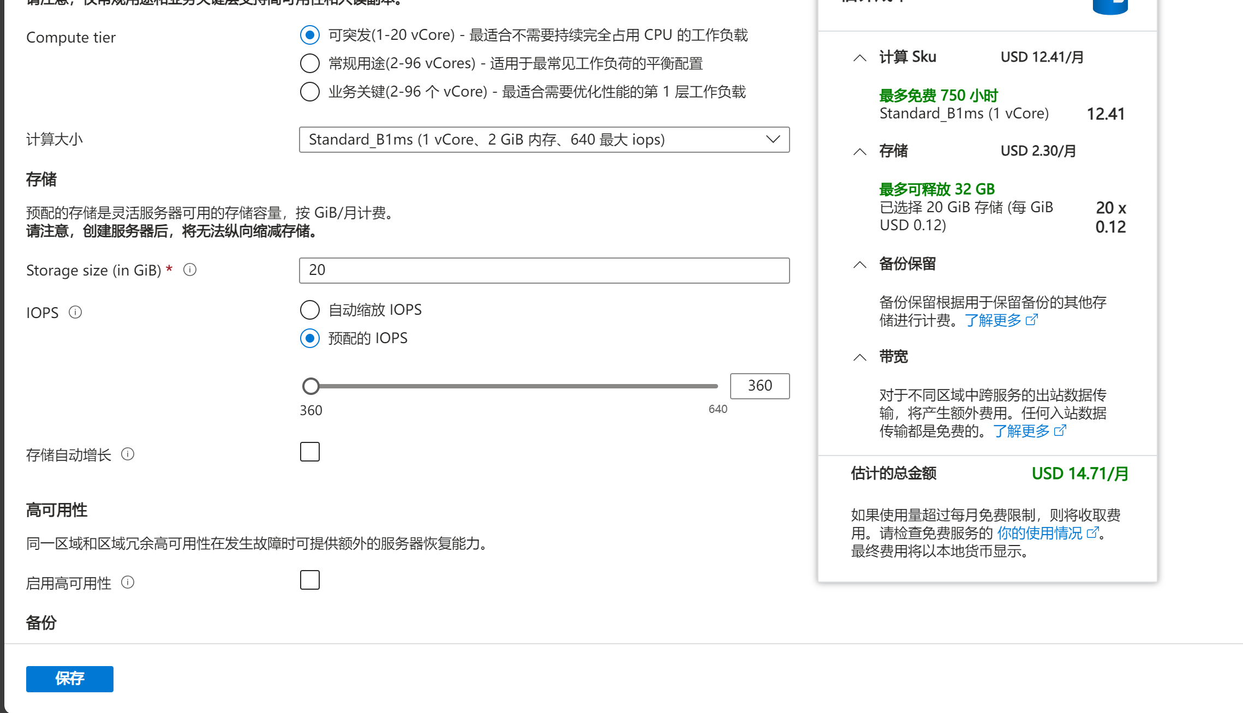Click the IOPS slider handle

pos(311,386)
